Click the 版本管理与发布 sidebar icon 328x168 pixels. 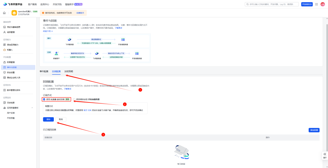click(x=4, y=90)
